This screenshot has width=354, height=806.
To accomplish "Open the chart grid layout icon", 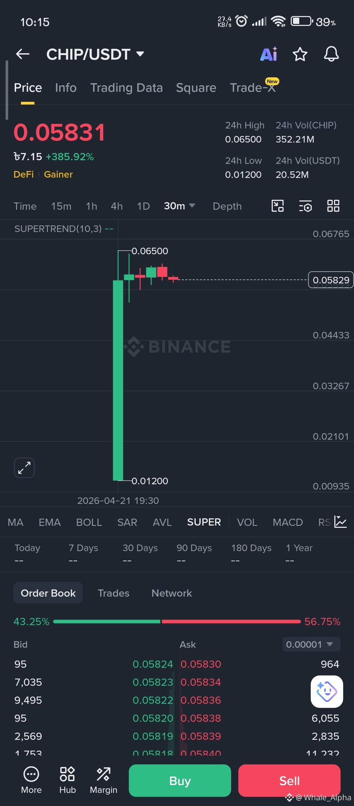I will pos(333,206).
